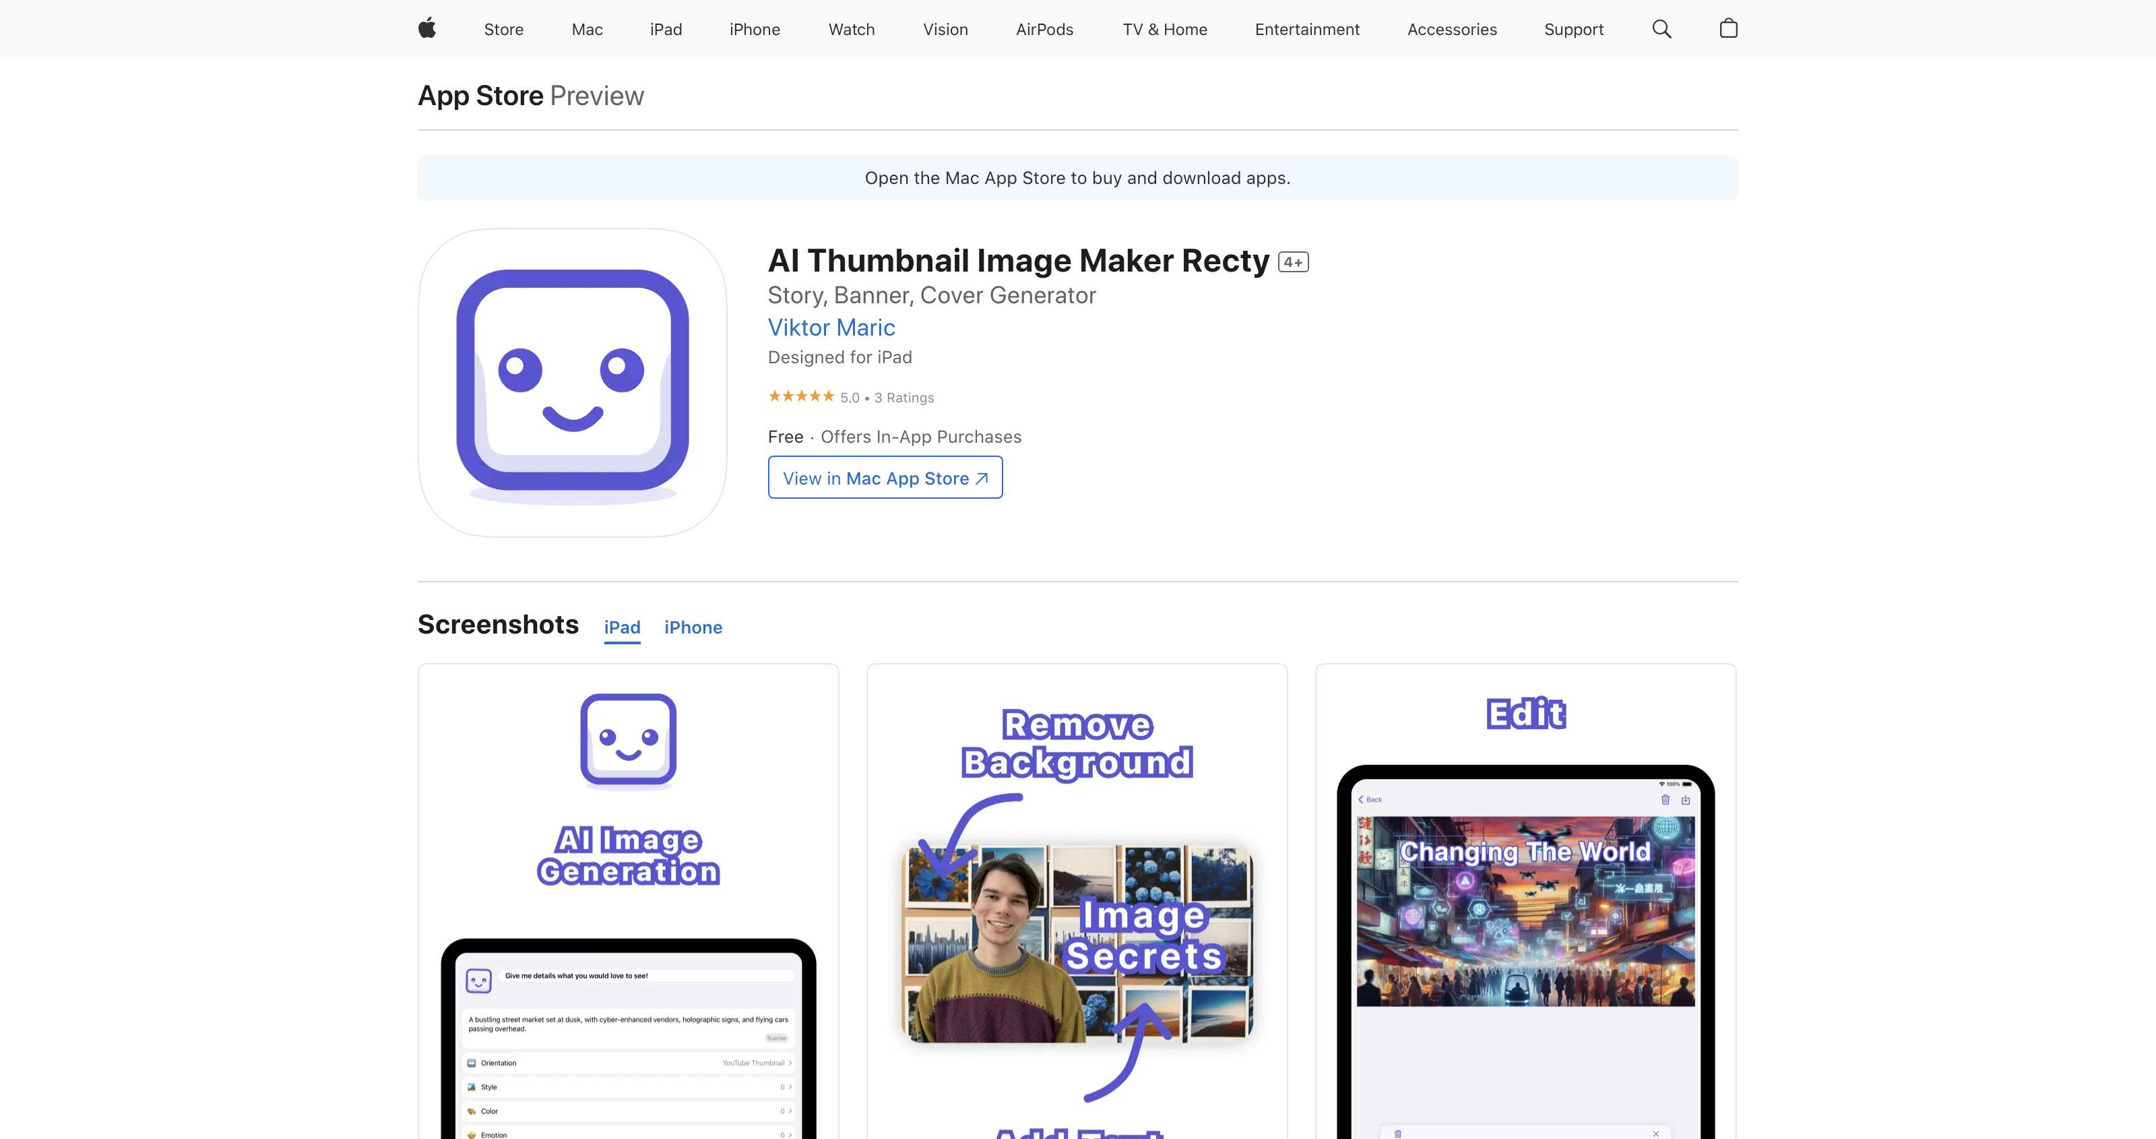Click the five-star rating stars
Screen dimensions: 2156x1139
801,396
